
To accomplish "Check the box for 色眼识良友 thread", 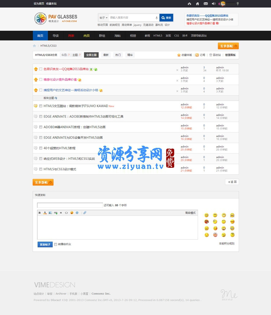I will 41,69.
